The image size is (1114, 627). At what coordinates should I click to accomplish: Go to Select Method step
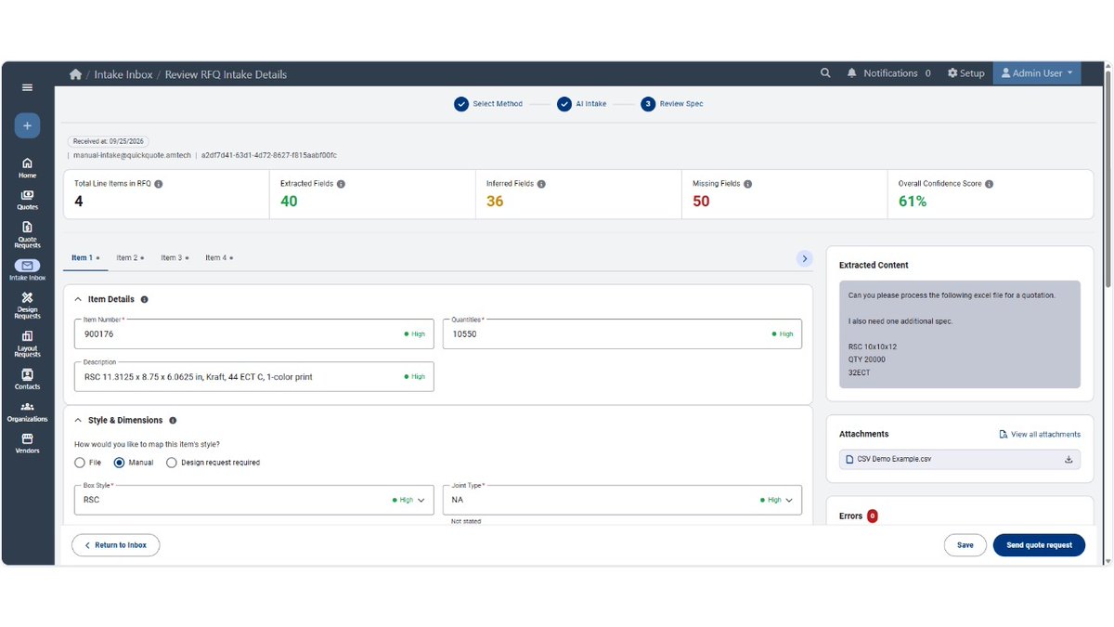(488, 104)
